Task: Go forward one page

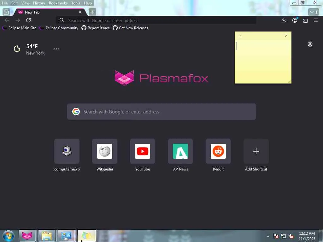Action: [18, 20]
